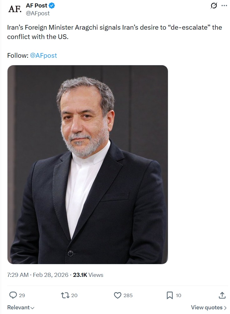Bookmark the post using the bookmark icon

169,295
